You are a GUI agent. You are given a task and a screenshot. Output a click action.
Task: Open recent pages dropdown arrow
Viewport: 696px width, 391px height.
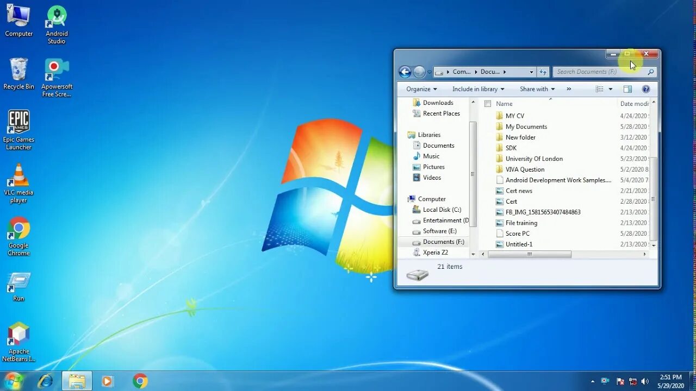[430, 72]
